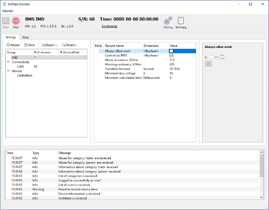Click the Unified monitor app icon in title bar
Image resolution: width=269 pixels, height=210 pixels.
pyautogui.click(x=4, y=4)
